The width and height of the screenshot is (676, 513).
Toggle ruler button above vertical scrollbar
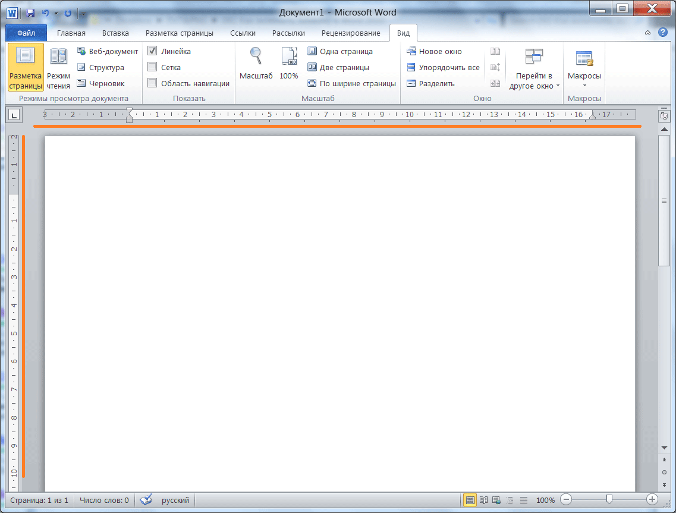(x=664, y=115)
